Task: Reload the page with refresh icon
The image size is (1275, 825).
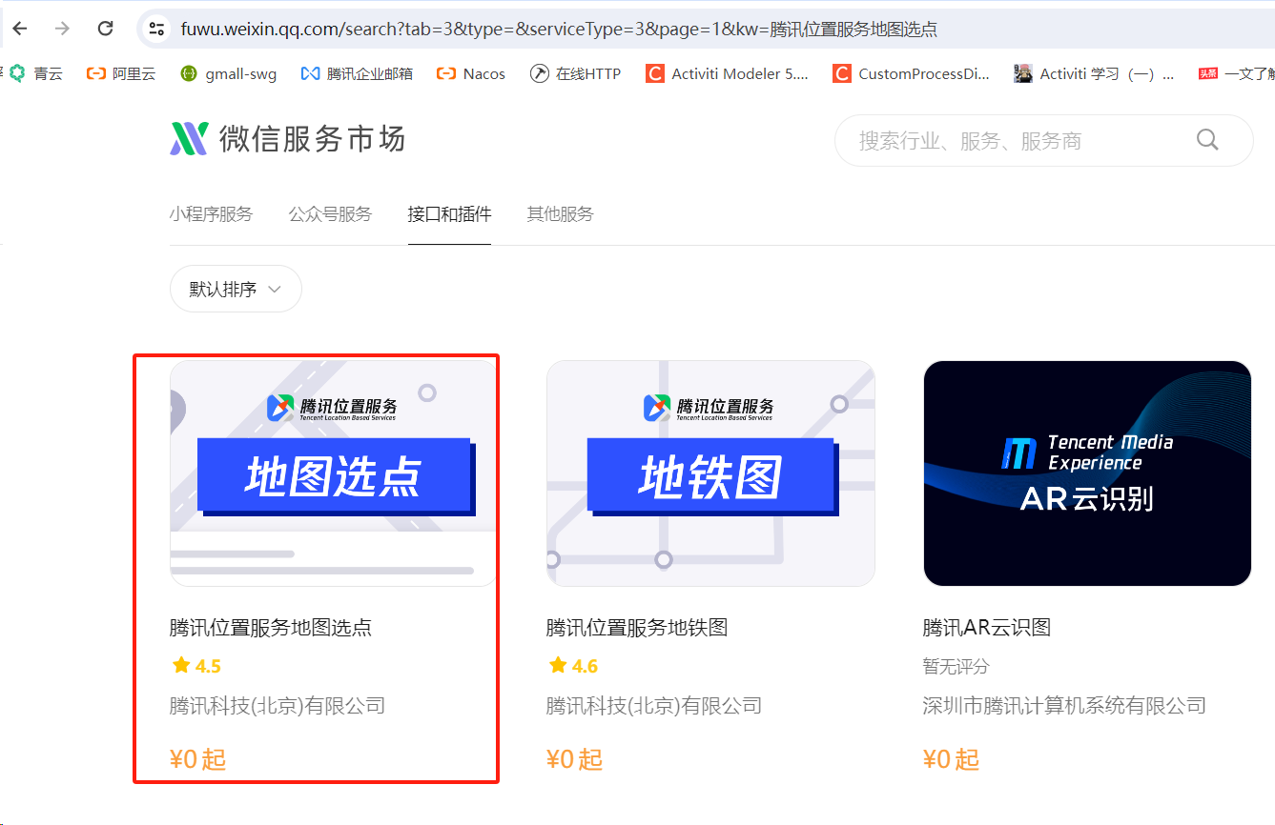Action: pos(106,29)
